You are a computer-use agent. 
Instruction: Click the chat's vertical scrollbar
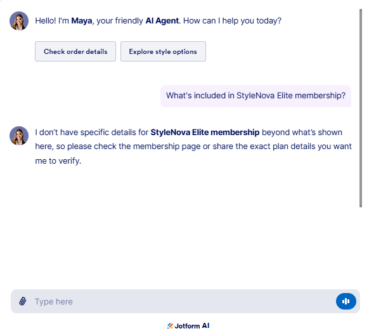(361, 108)
